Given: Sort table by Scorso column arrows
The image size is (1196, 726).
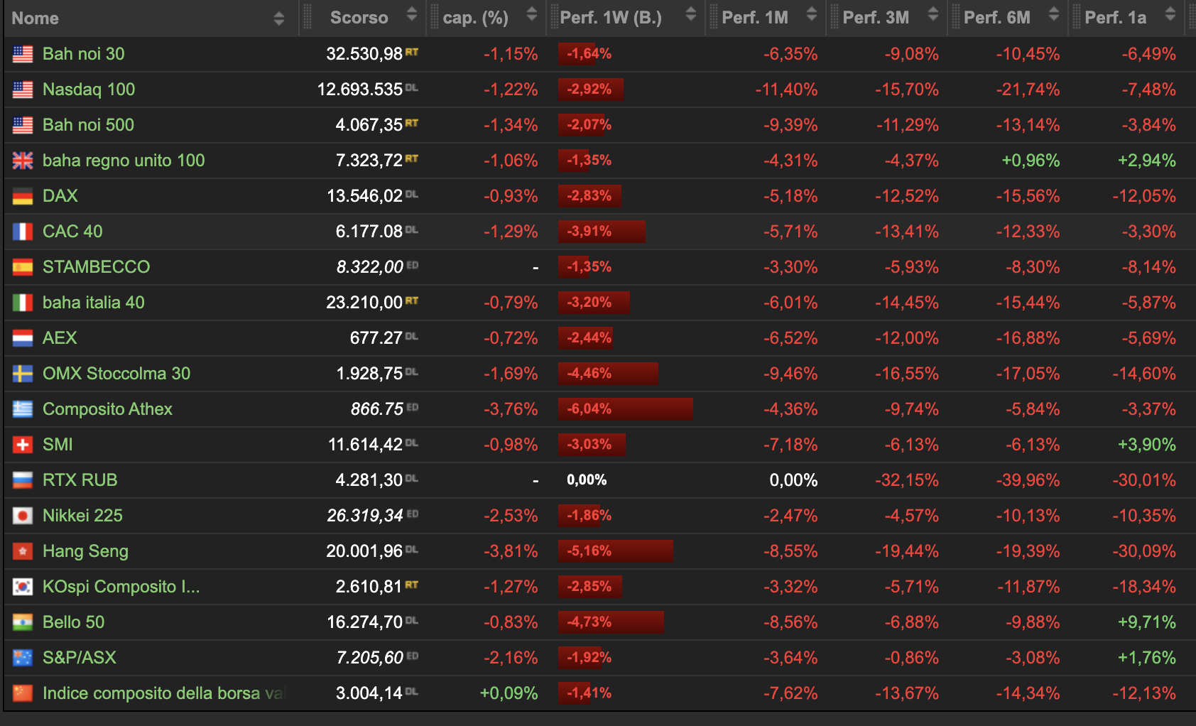Looking at the screenshot, I should (x=412, y=14).
